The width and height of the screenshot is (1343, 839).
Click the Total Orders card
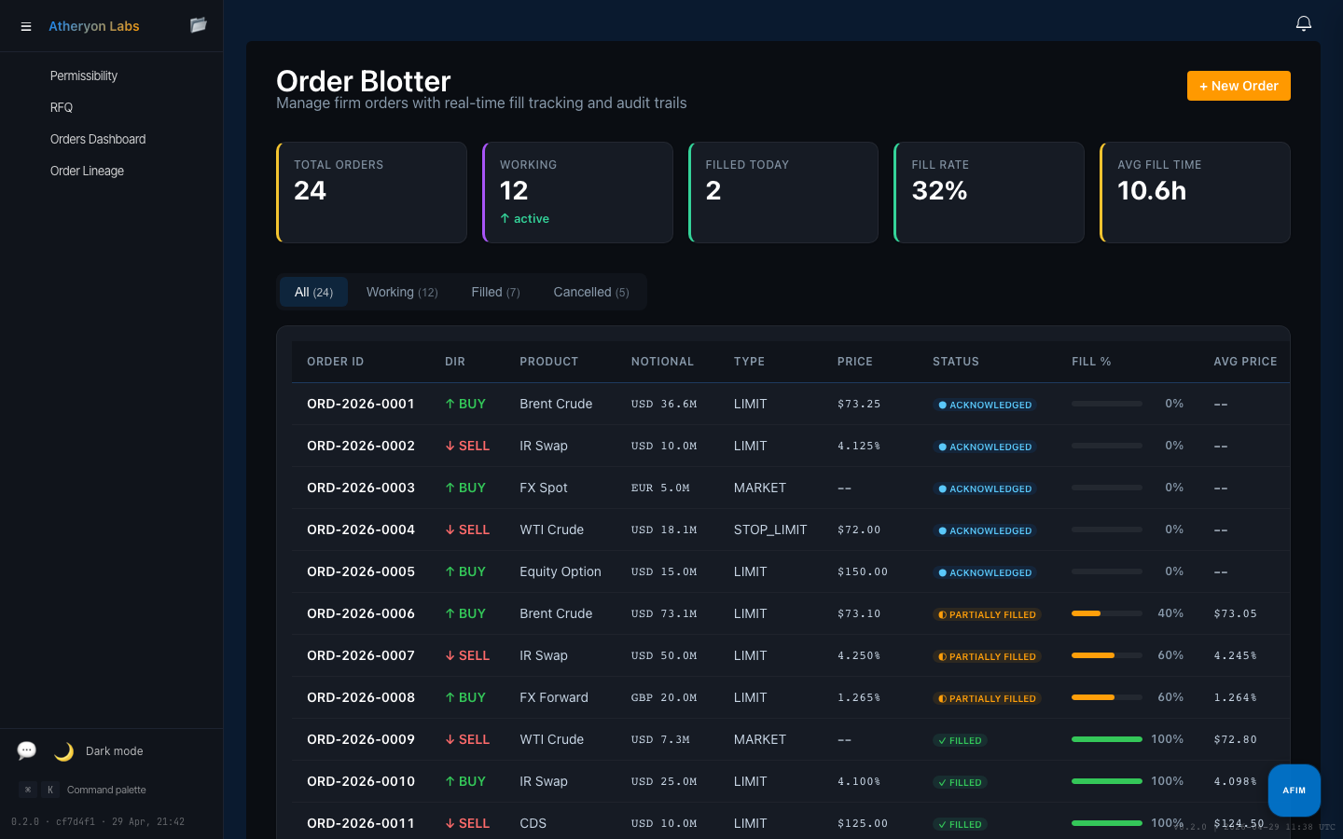[x=371, y=192]
